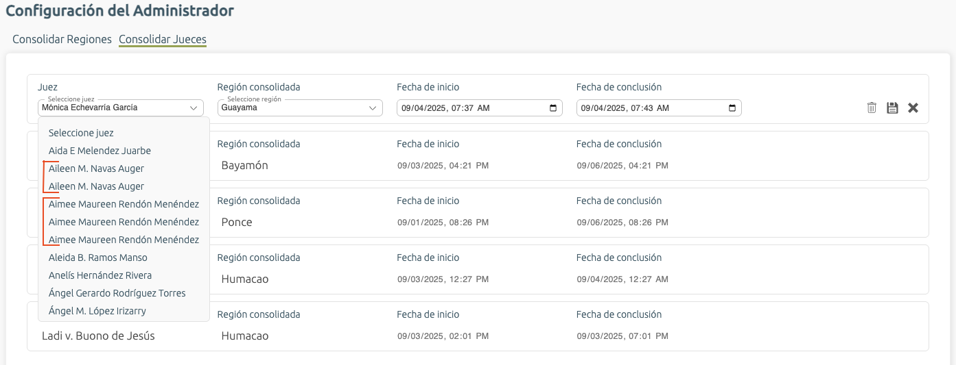
Task: Choose Ángel Gerardo Rodríguez Torres option
Action: [117, 293]
